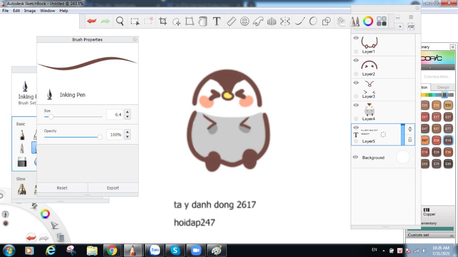This screenshot has height=257, width=458.
Task: Toggle the Layer Editor window icon
Action: tap(341, 21)
